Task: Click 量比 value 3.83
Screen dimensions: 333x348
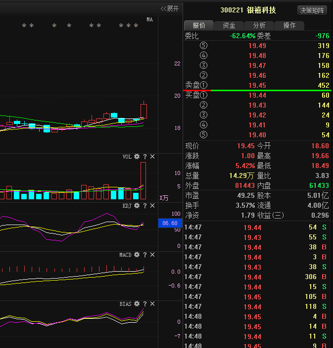Action: tap(322, 175)
